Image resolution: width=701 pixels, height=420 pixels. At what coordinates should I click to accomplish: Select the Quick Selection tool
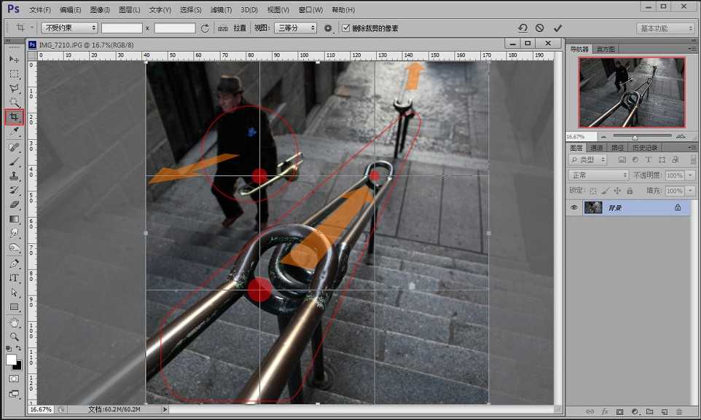coord(14,103)
